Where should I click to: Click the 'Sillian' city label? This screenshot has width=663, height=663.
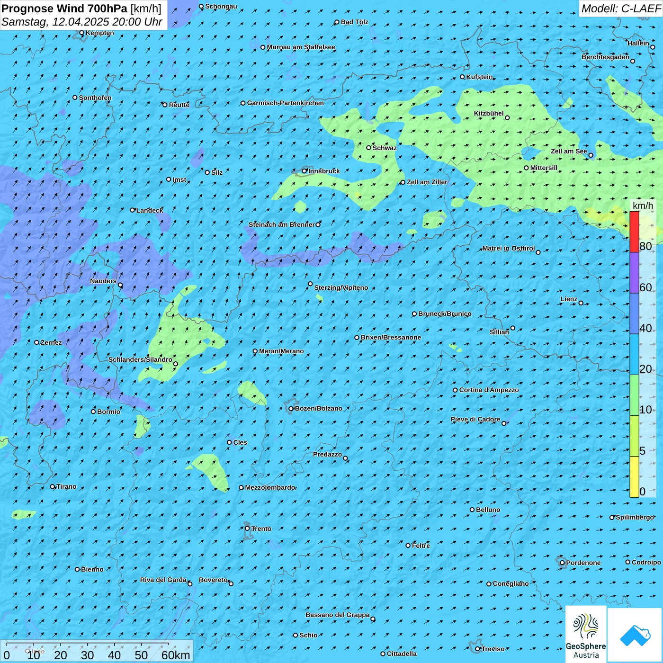point(499,332)
